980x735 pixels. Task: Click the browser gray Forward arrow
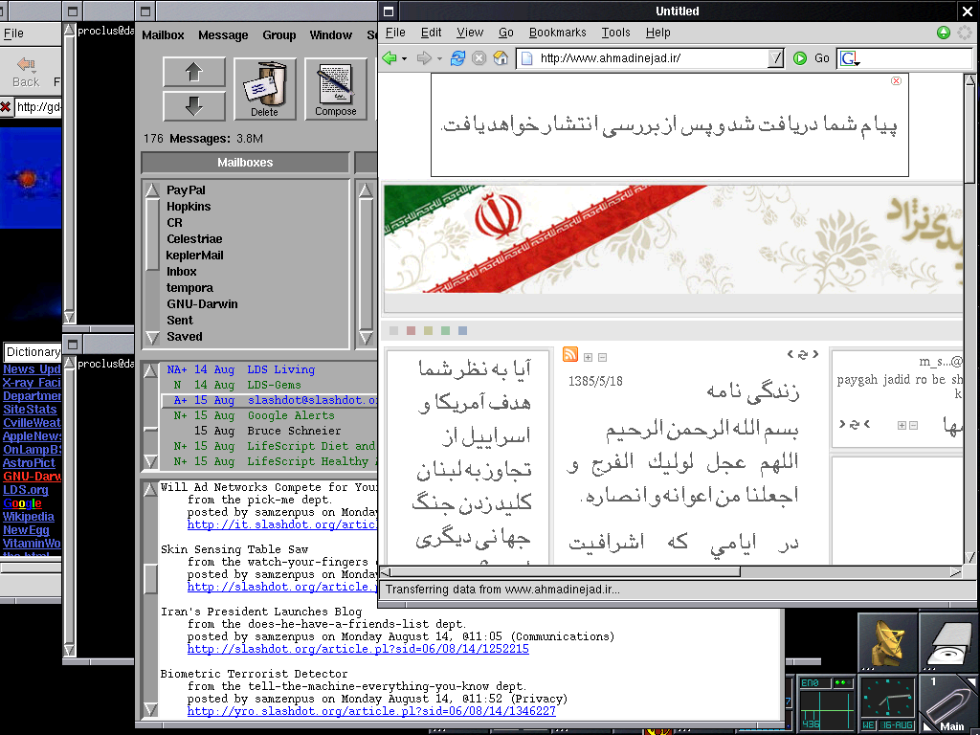424,58
